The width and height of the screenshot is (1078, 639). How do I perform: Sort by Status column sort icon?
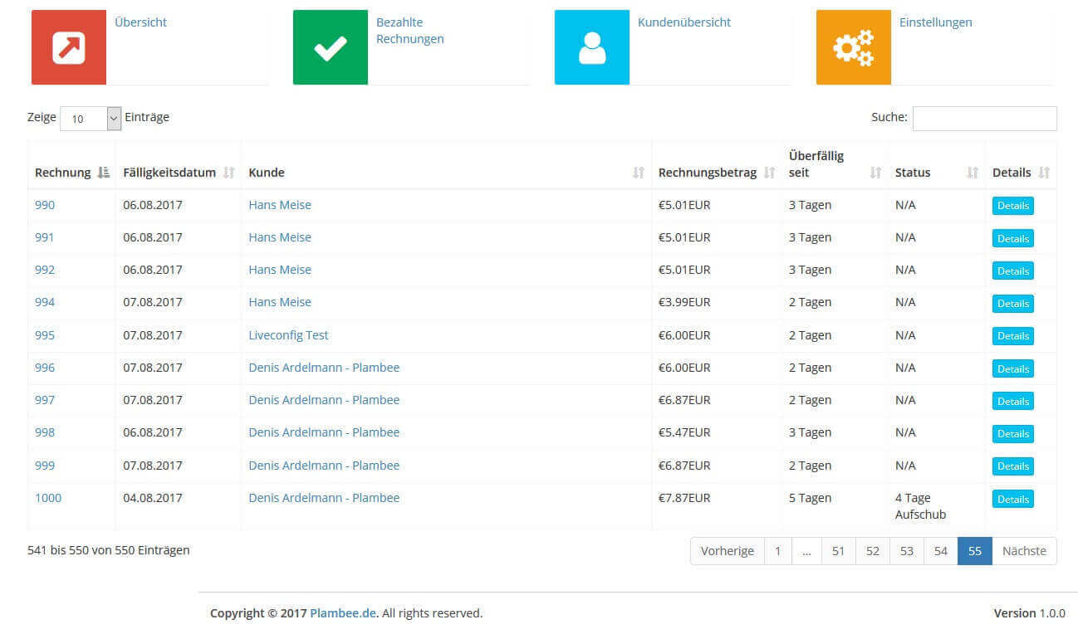point(973,173)
